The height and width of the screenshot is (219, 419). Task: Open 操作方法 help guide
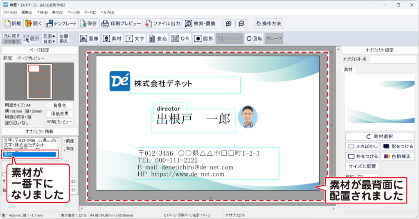click(x=268, y=23)
